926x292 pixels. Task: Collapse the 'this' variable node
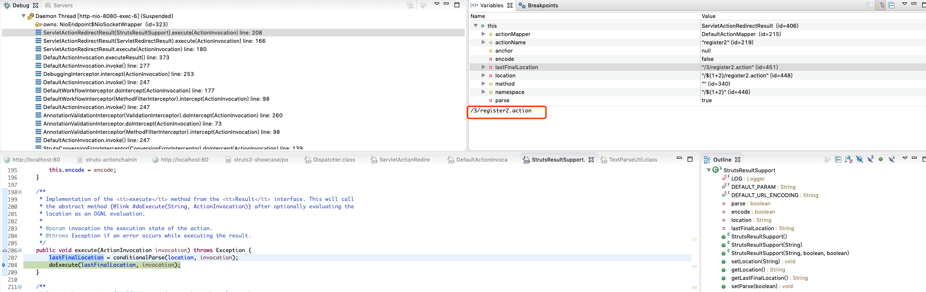tap(475, 26)
